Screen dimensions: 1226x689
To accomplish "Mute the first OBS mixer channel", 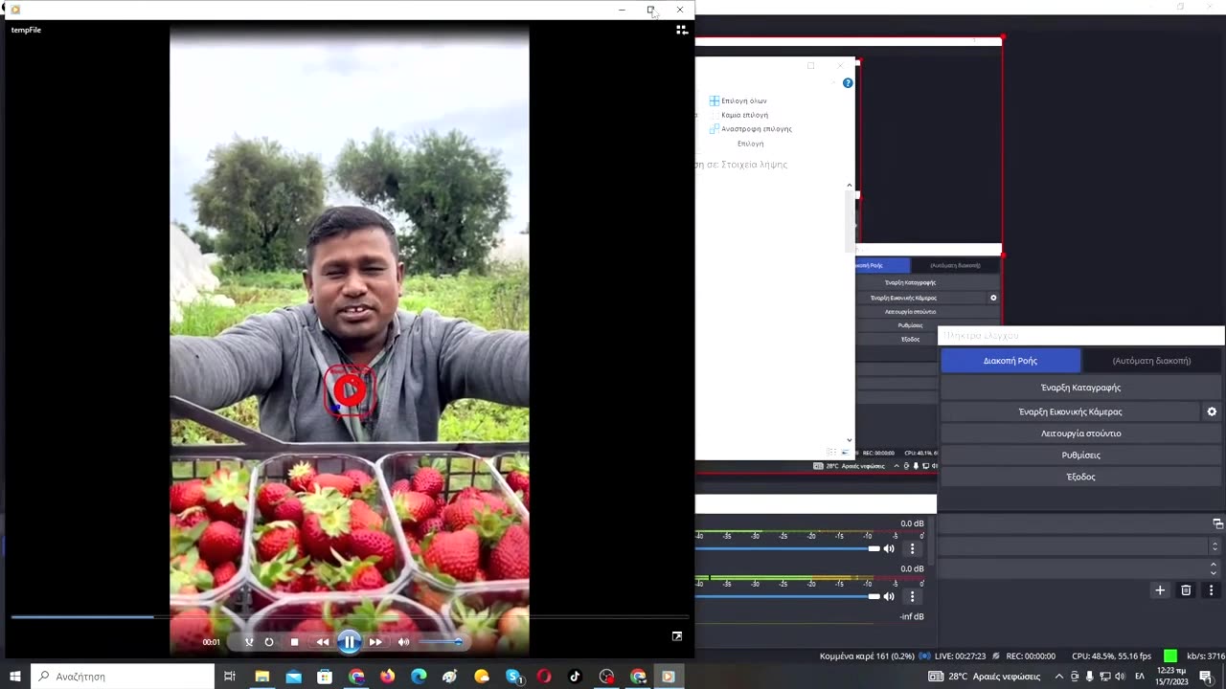I will click(889, 548).
